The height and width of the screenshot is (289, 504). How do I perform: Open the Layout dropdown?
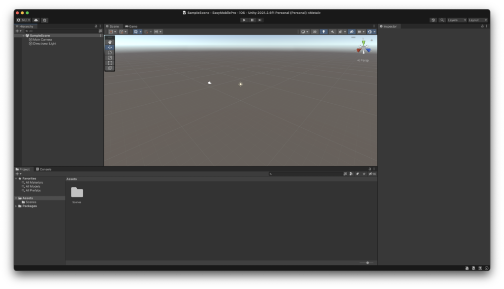pos(479,20)
